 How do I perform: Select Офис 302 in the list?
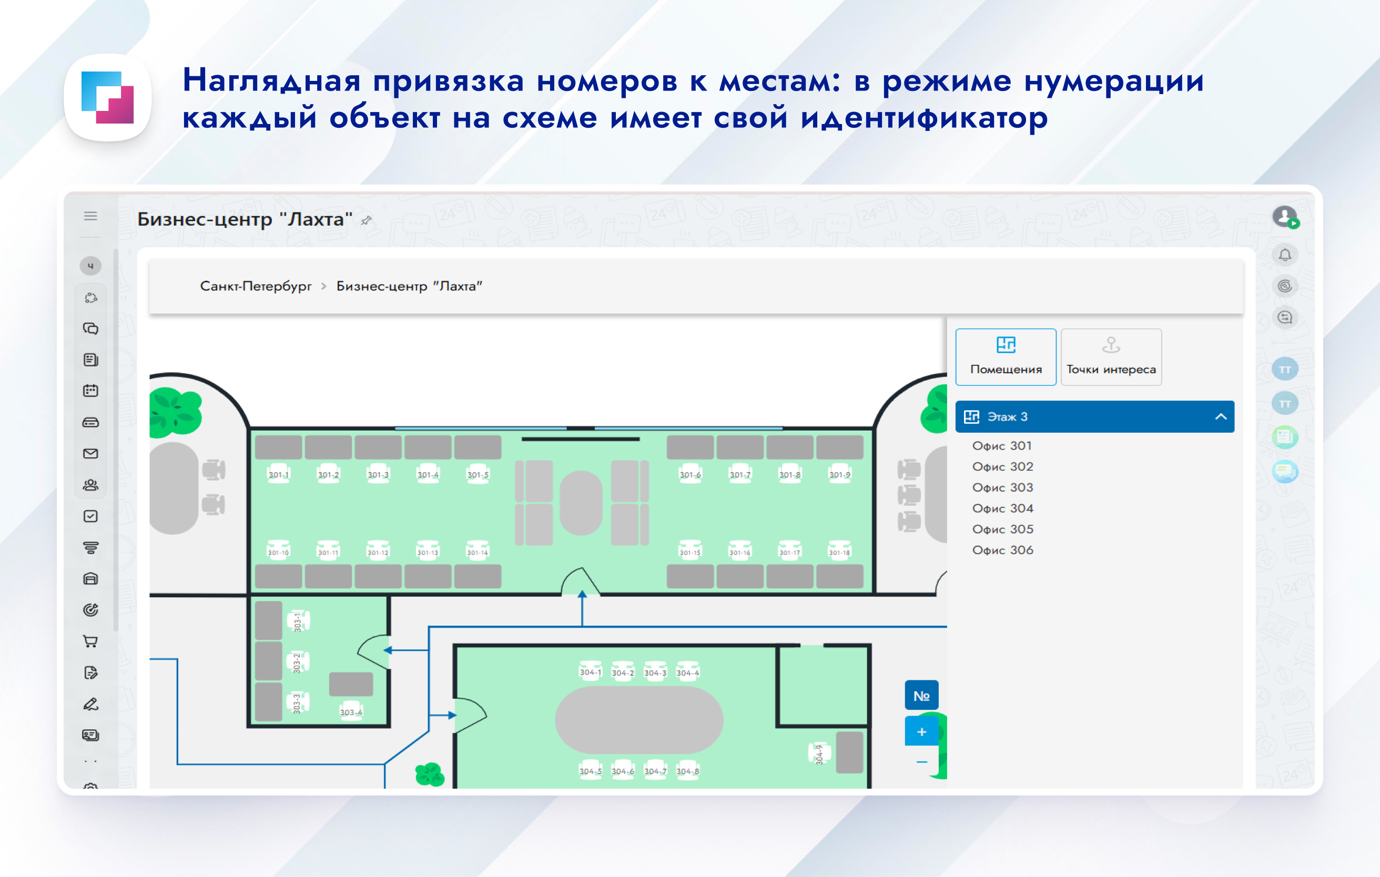pos(1003,466)
